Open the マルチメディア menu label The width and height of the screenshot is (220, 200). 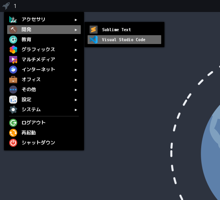pyautogui.click(x=38, y=60)
